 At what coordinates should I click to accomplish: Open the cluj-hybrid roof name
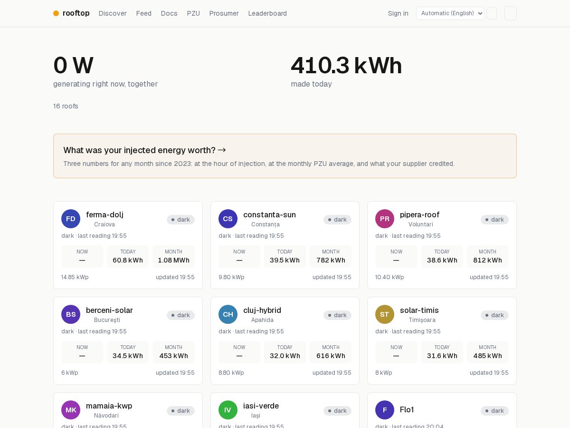(262, 310)
